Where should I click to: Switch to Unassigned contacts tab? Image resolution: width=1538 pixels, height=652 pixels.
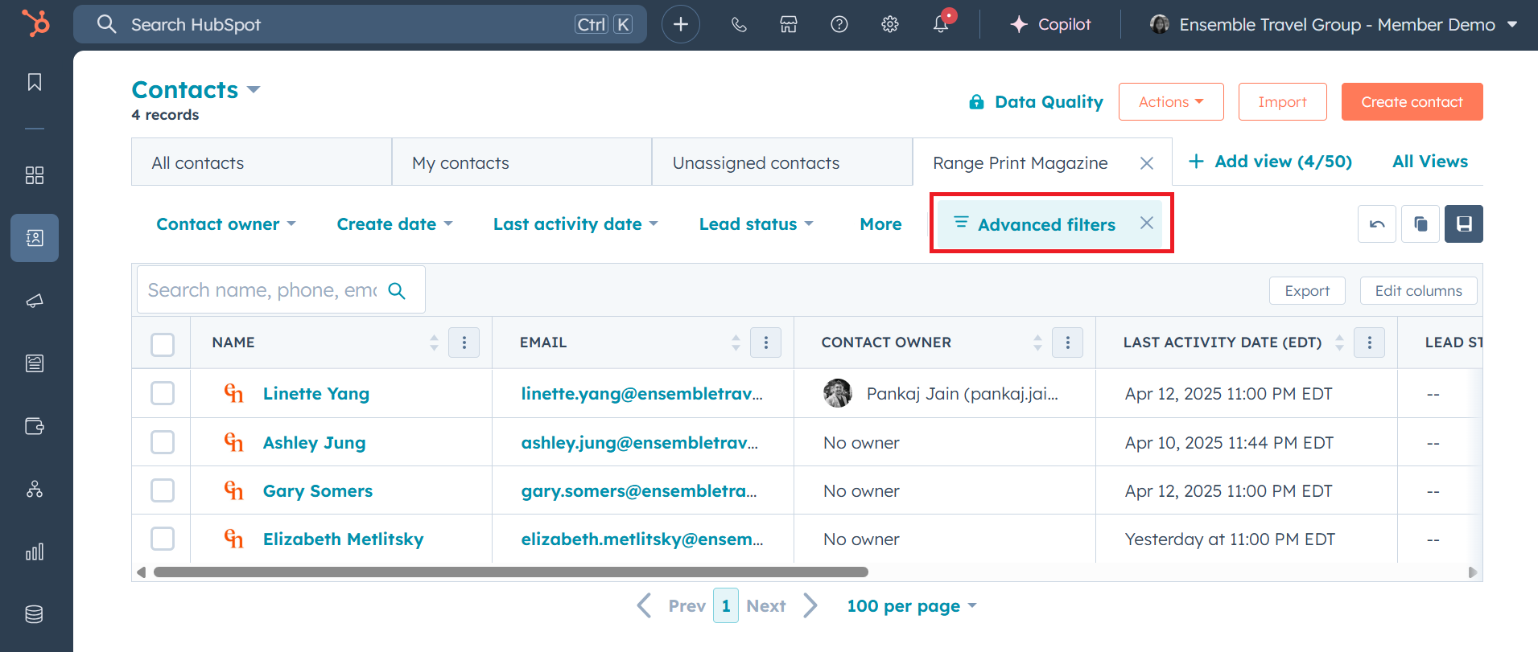(782, 162)
